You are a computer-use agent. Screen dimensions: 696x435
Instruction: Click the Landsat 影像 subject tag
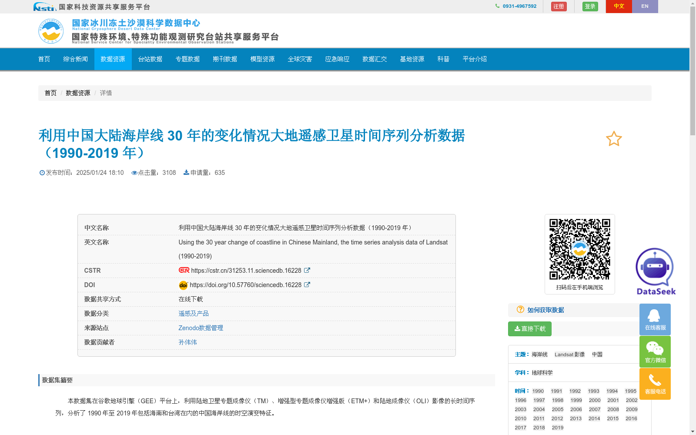[x=570, y=355]
